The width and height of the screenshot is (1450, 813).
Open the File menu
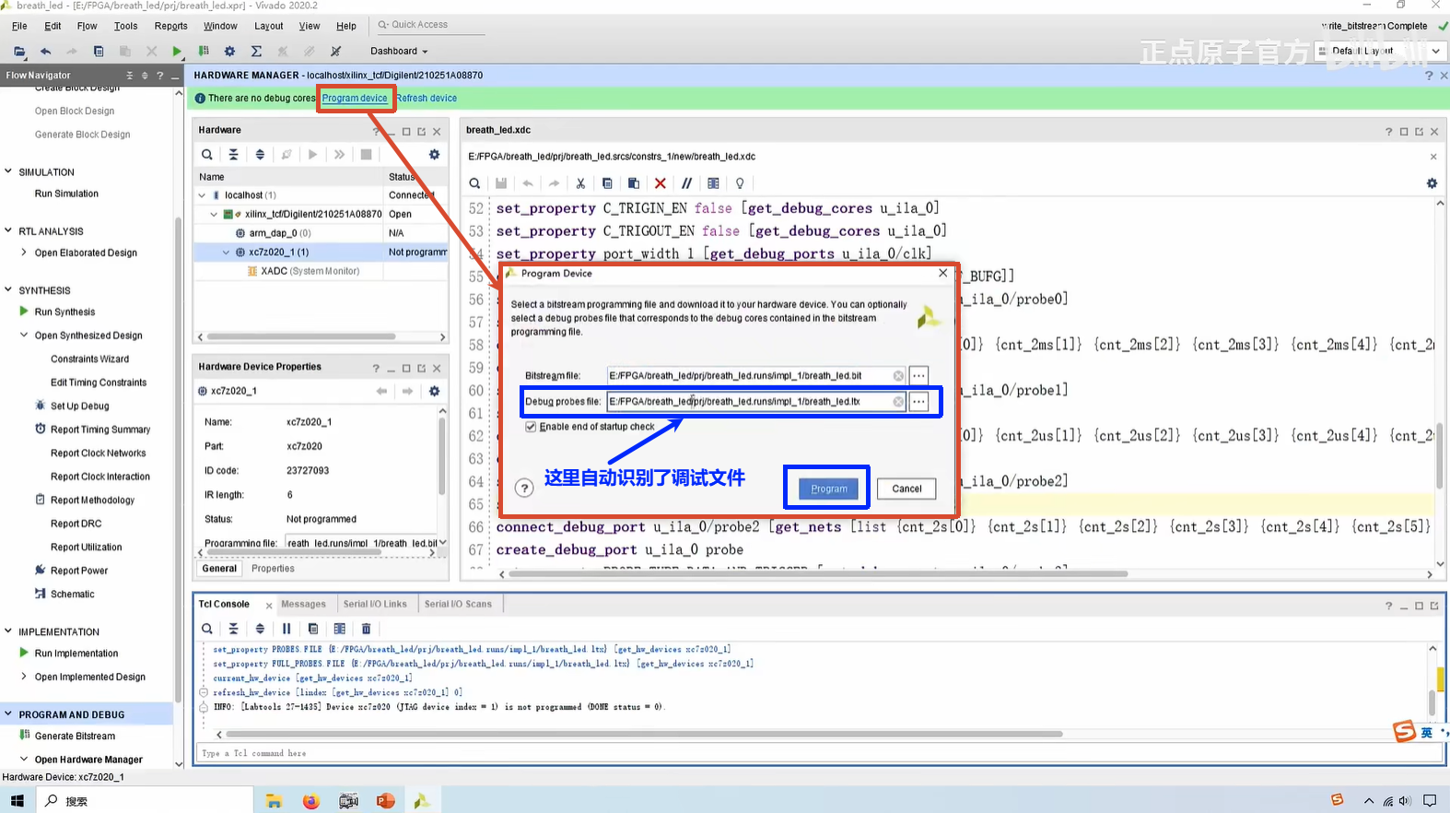pyautogui.click(x=19, y=26)
